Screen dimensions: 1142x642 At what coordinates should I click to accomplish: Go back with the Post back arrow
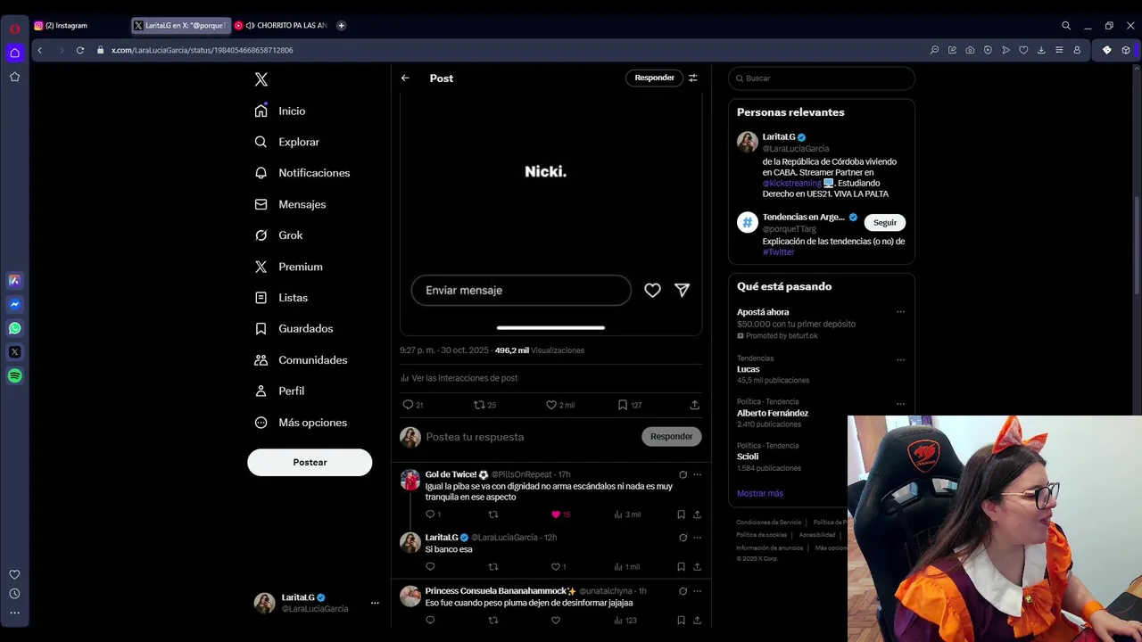click(x=405, y=78)
